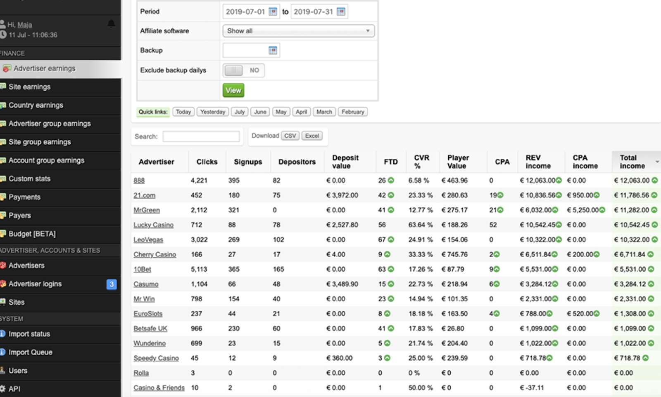Screen dimensions: 661x397
Task: Open Site earnings in the sidebar
Action: click(x=29, y=87)
